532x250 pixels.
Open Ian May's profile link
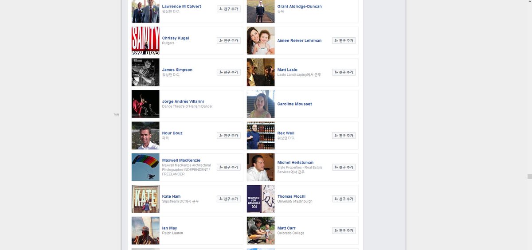[x=169, y=228]
